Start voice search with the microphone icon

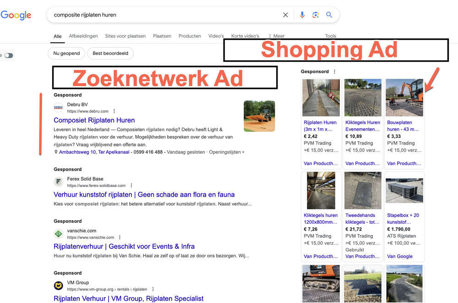coord(302,15)
